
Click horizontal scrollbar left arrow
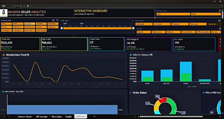point(138,117)
